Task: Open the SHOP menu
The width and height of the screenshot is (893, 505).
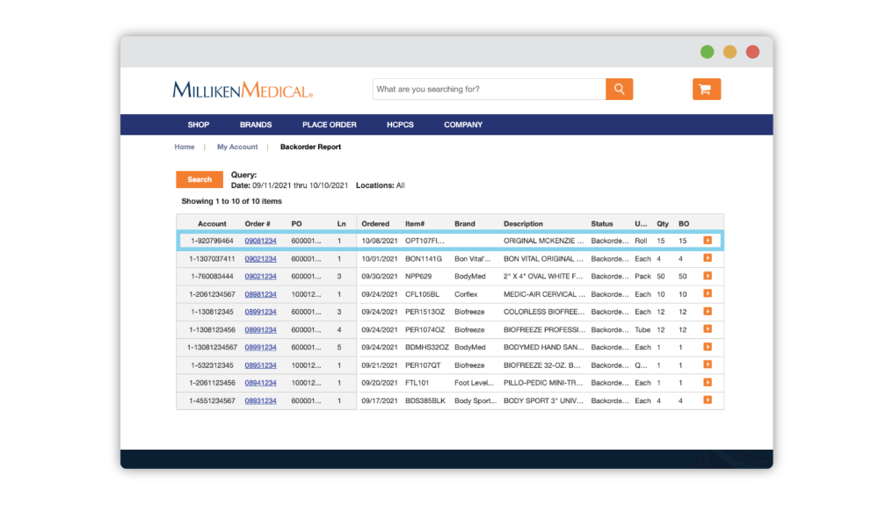Action: point(198,125)
